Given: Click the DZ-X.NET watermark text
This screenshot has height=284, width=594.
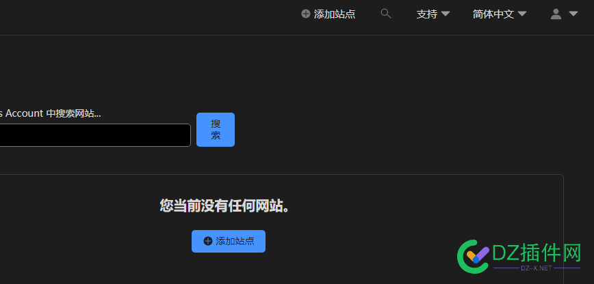Looking at the screenshot, I should [x=537, y=268].
